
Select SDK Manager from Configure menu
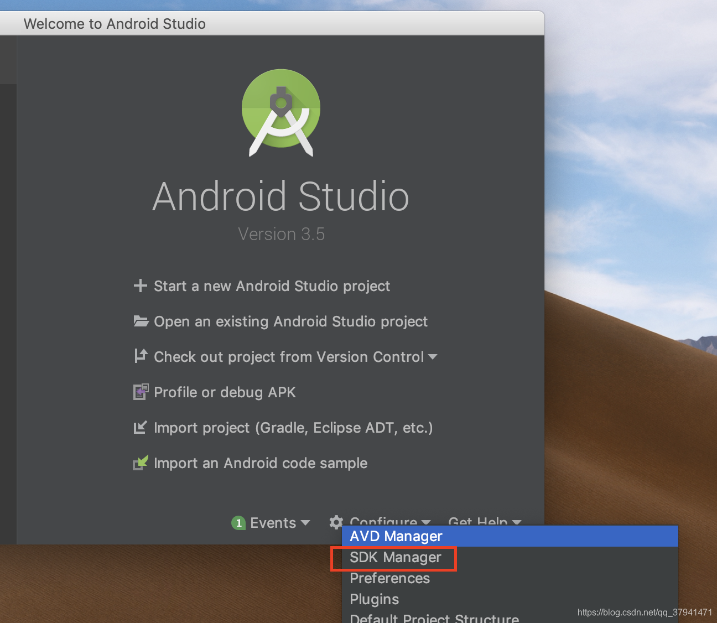[x=393, y=557]
